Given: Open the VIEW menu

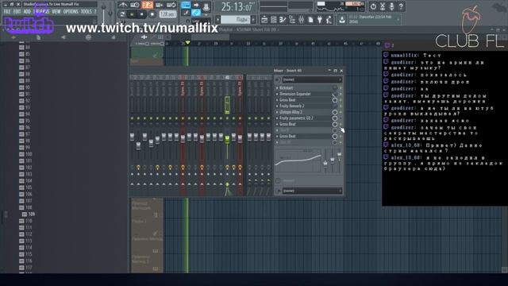Looking at the screenshot, I should (56, 11).
